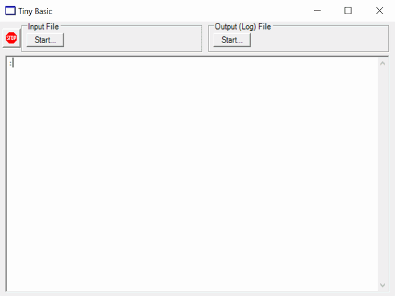Click the "Output (Log) File" group label
The height and width of the screenshot is (296, 395).
point(243,27)
